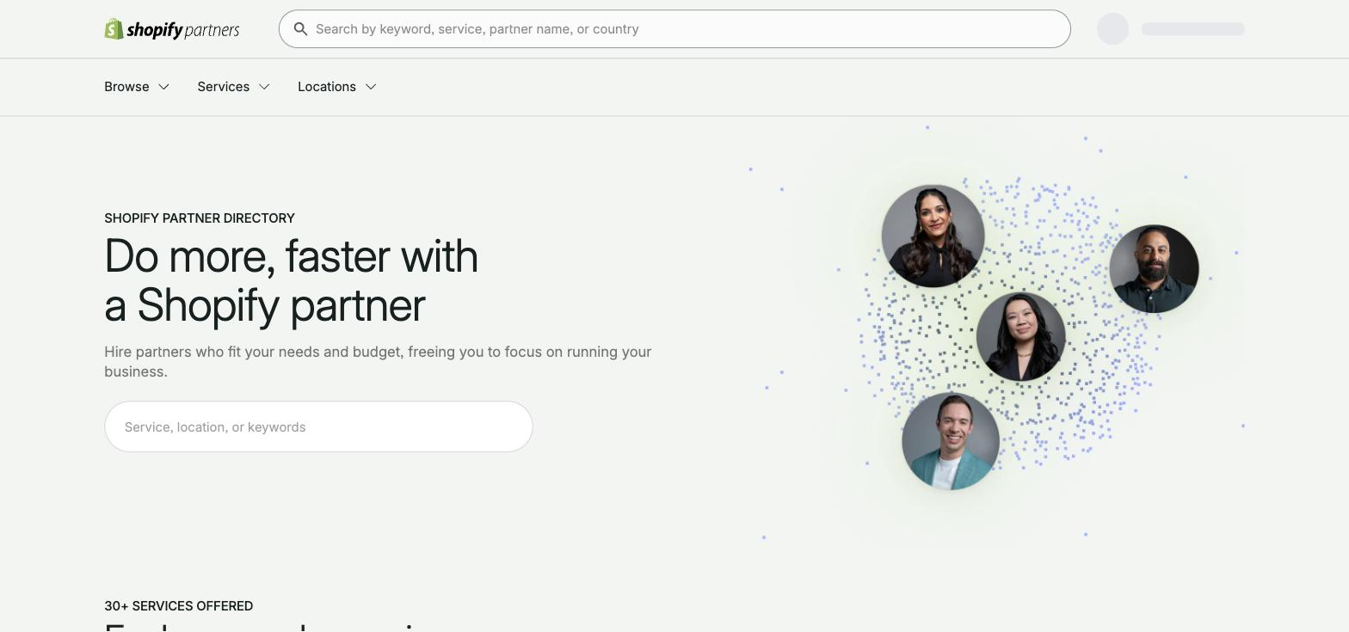Select the woman with straight dark hair portrait
This screenshot has width=1349, height=632.
pyautogui.click(x=1020, y=336)
